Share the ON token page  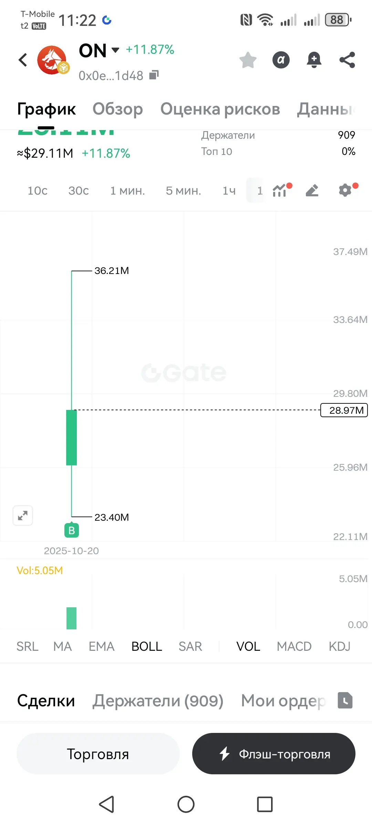click(347, 60)
